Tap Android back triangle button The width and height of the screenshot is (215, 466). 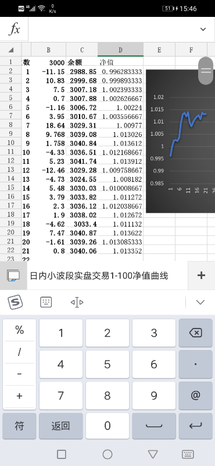[x=153, y=454]
